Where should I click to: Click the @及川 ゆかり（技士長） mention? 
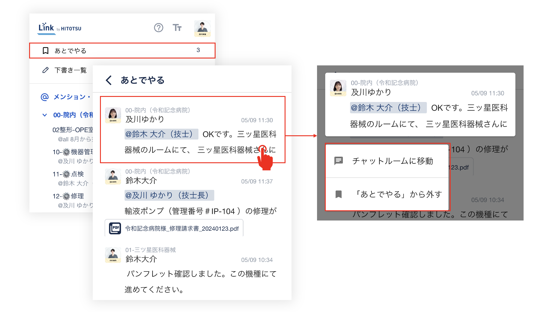pyautogui.click(x=169, y=195)
